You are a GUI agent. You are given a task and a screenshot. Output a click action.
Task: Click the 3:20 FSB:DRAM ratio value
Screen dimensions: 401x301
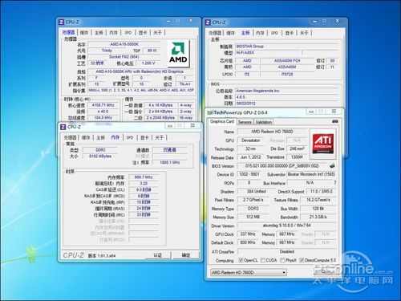(x=144, y=183)
